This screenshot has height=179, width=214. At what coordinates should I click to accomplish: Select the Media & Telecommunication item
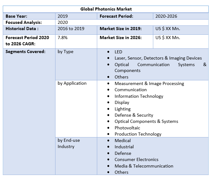coord(144,166)
